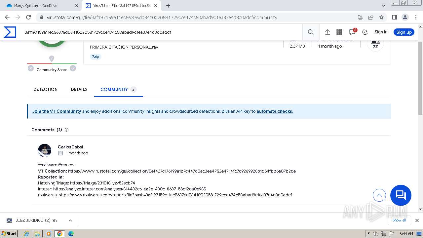The height and width of the screenshot is (238, 423).
Task: Expand the tab search chevron
Action: [383, 6]
